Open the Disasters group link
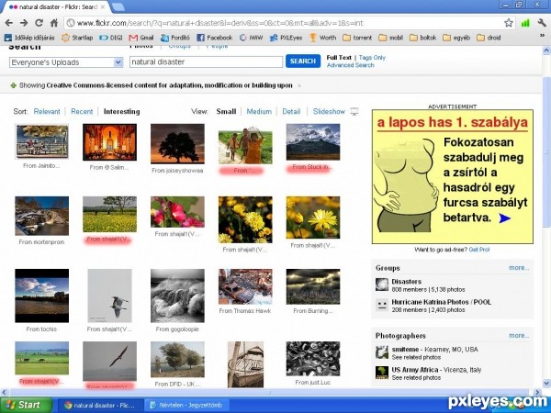Screen dimensions: 551x413 coord(407,282)
